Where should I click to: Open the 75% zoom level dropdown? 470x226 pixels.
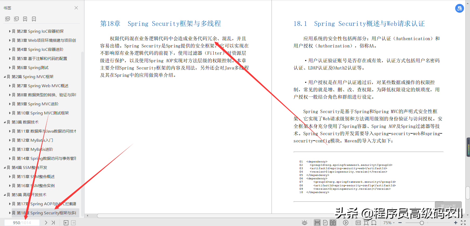(389, 223)
